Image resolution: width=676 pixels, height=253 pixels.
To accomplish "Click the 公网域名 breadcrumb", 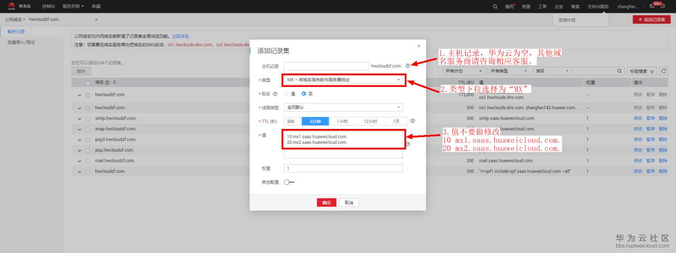I will click(x=13, y=20).
